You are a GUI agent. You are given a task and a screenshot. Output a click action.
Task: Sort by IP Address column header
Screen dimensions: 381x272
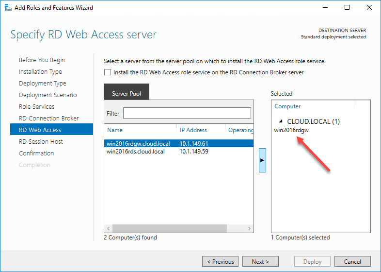(x=193, y=130)
